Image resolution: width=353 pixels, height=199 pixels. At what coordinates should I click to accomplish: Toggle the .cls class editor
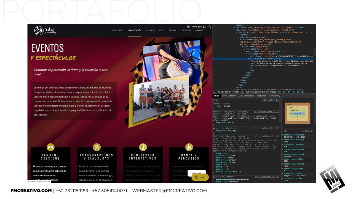271,100
